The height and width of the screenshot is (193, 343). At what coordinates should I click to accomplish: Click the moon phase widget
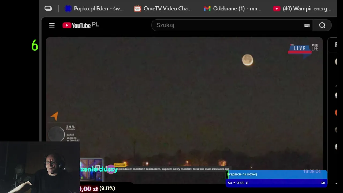[56, 134]
